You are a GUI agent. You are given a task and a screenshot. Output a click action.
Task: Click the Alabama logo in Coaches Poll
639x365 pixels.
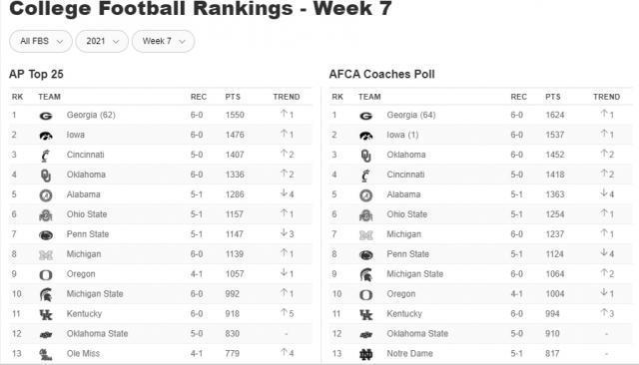coord(365,195)
